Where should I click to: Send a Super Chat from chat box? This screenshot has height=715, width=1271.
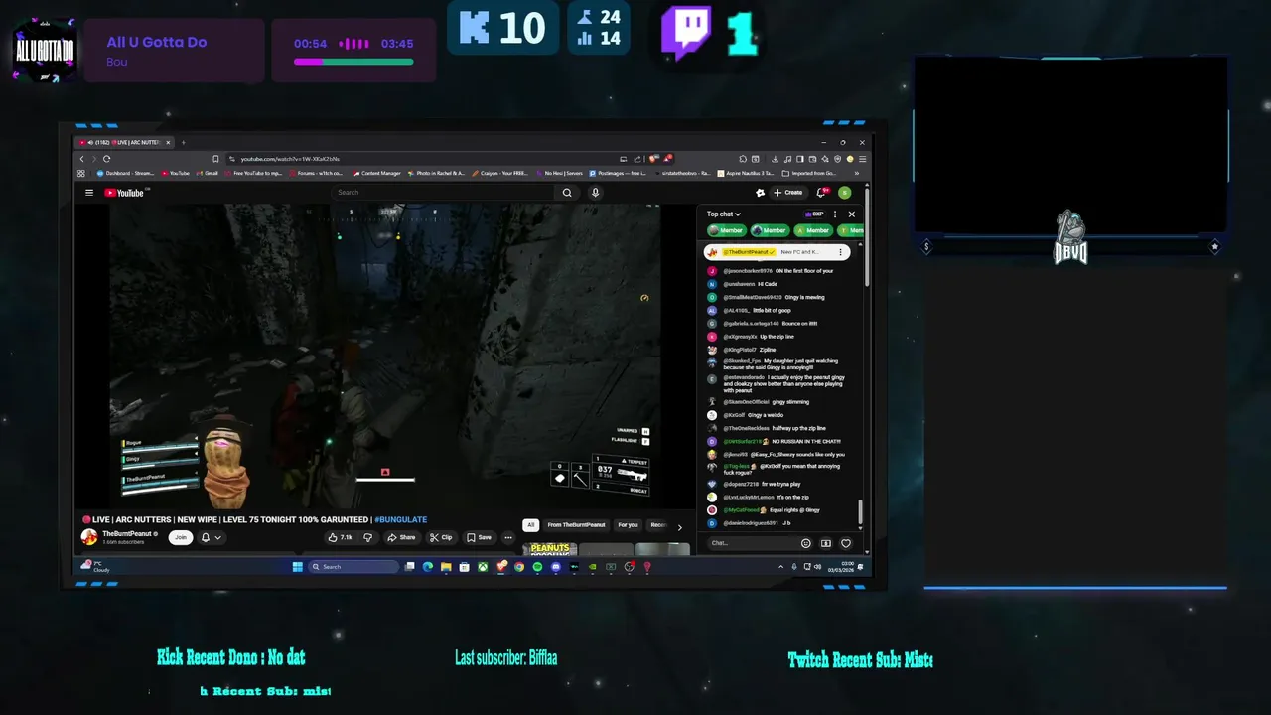coord(825,543)
